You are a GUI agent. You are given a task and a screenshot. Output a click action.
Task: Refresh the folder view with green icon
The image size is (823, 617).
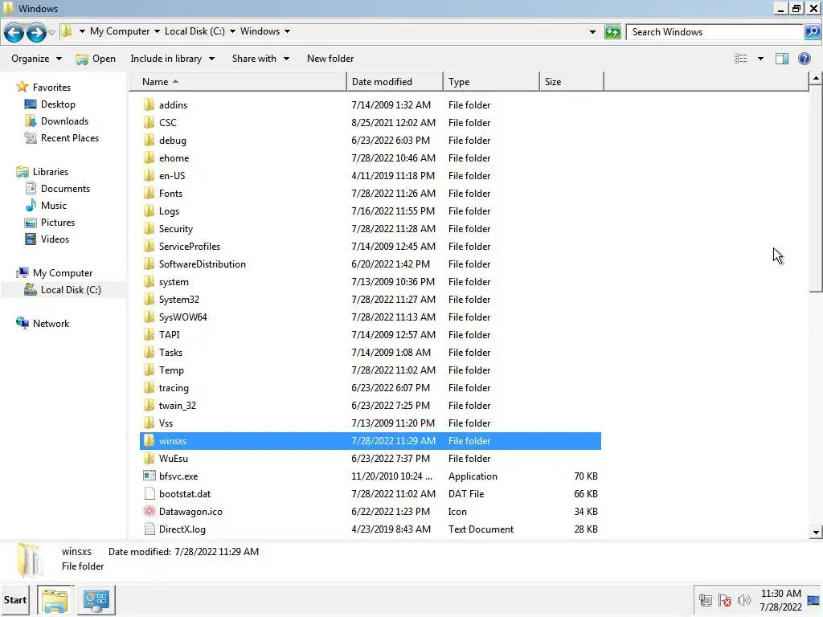click(612, 32)
